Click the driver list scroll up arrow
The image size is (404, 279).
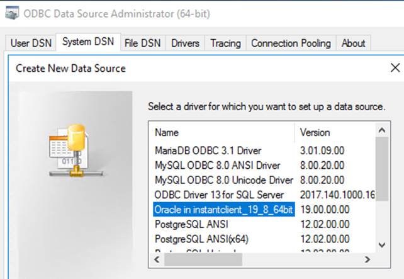[382, 130]
